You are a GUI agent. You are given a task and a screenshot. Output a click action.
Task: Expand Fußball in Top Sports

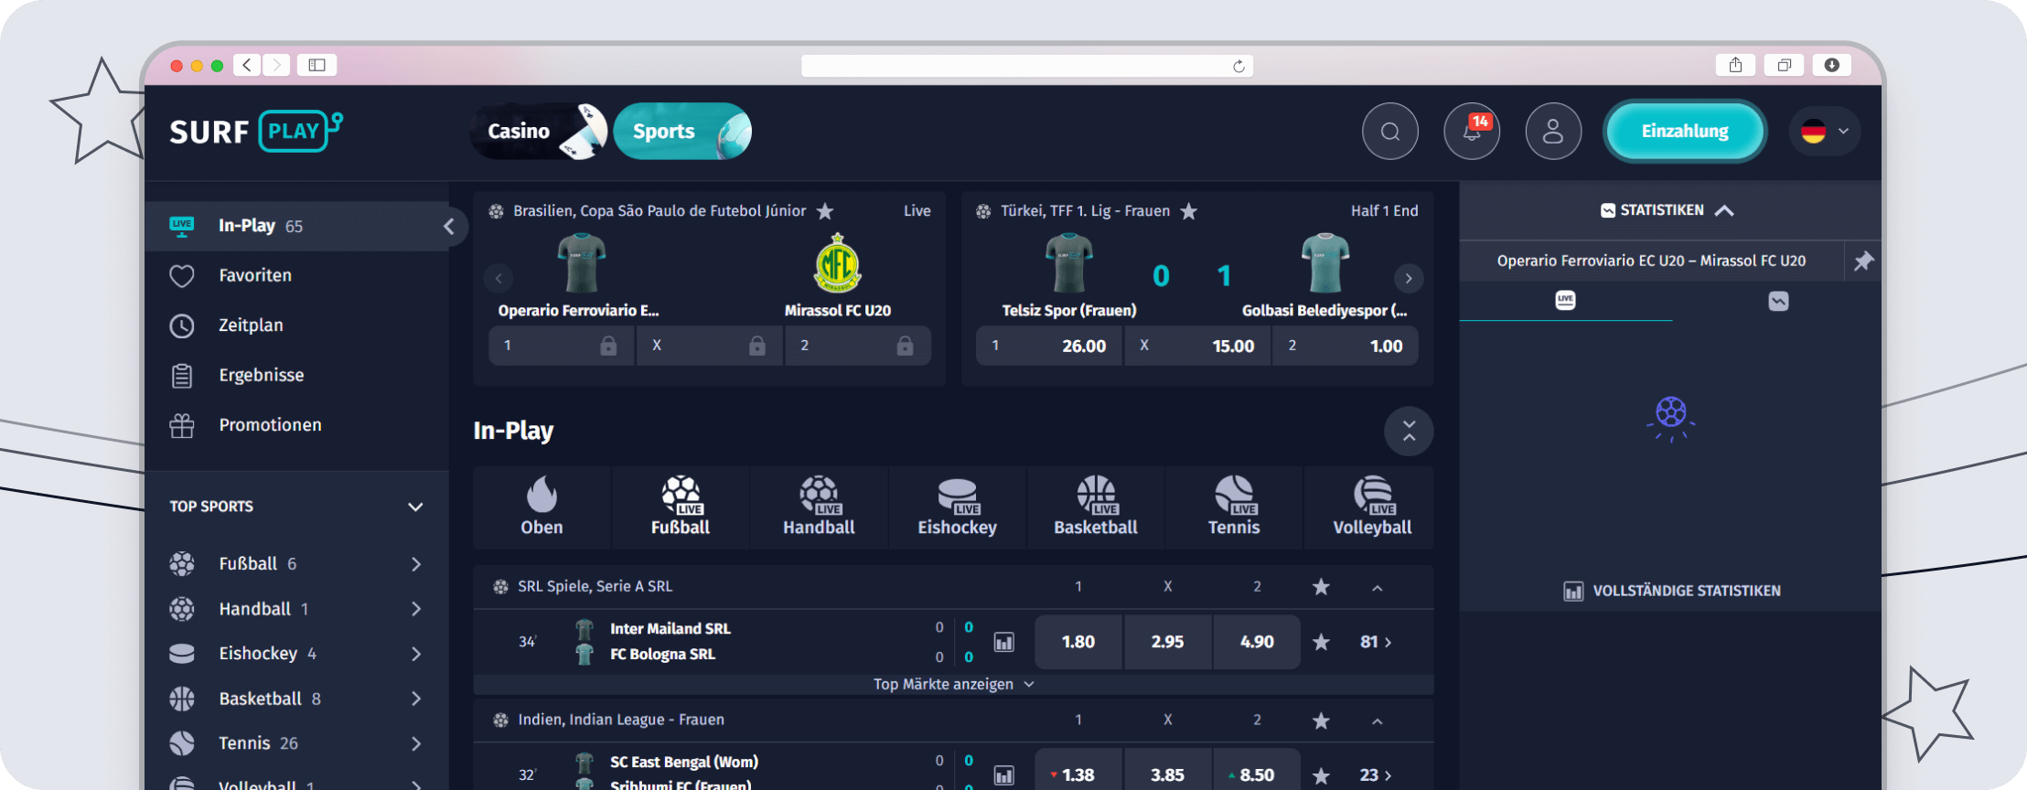click(x=416, y=564)
